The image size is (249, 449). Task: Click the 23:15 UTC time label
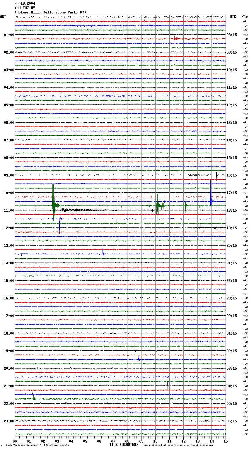[232, 298]
